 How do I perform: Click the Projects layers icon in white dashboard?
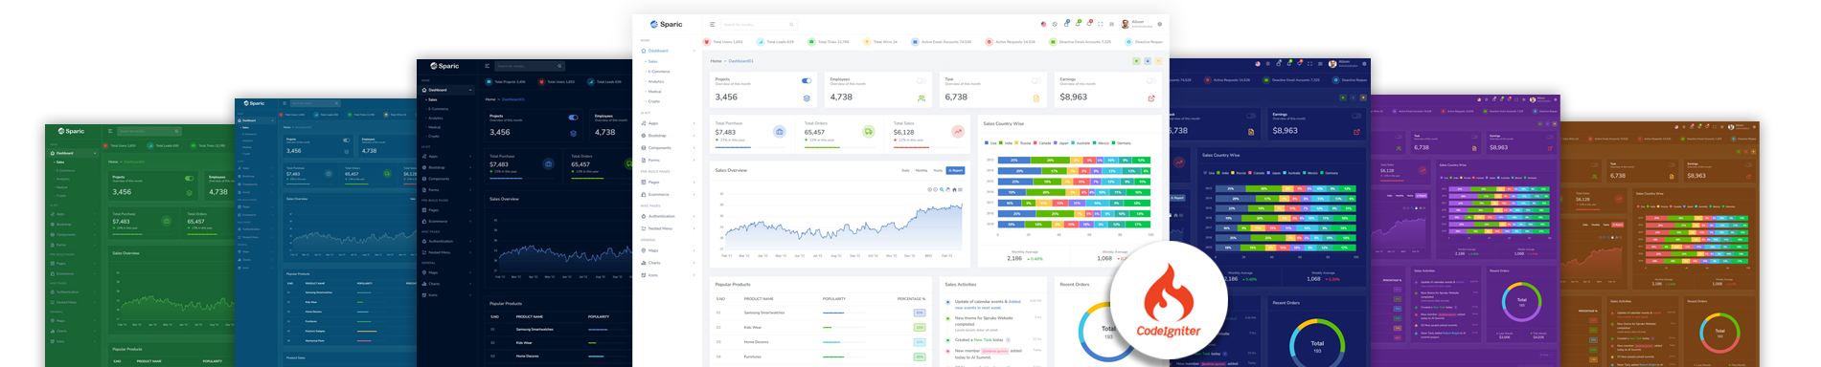[807, 97]
